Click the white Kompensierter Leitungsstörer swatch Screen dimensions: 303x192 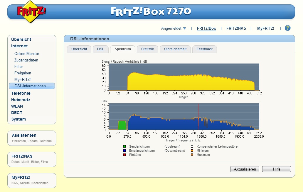(x=192, y=146)
